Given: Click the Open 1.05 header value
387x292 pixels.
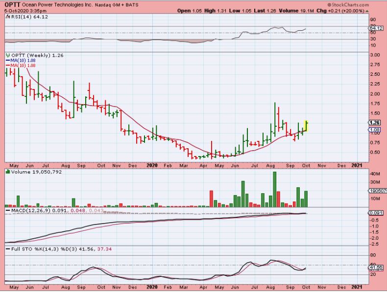Looking at the screenshot, I should pos(190,11).
